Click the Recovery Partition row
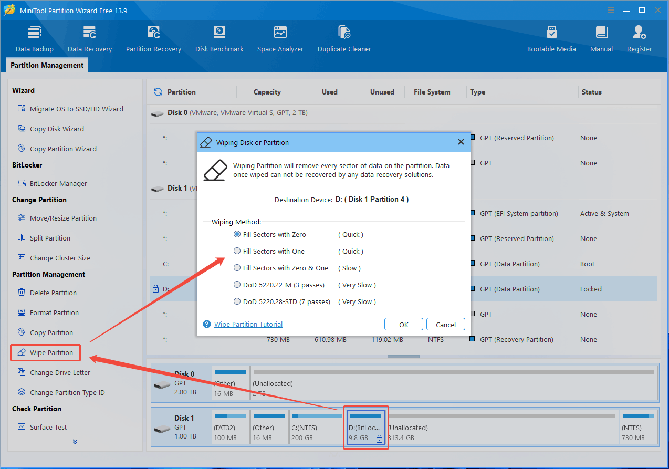669x469 pixels. coord(403,339)
